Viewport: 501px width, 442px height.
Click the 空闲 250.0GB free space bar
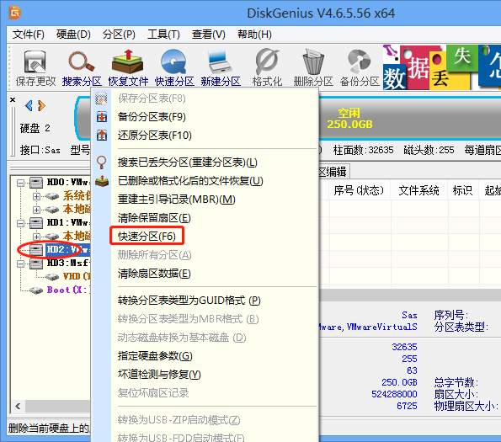pos(349,119)
